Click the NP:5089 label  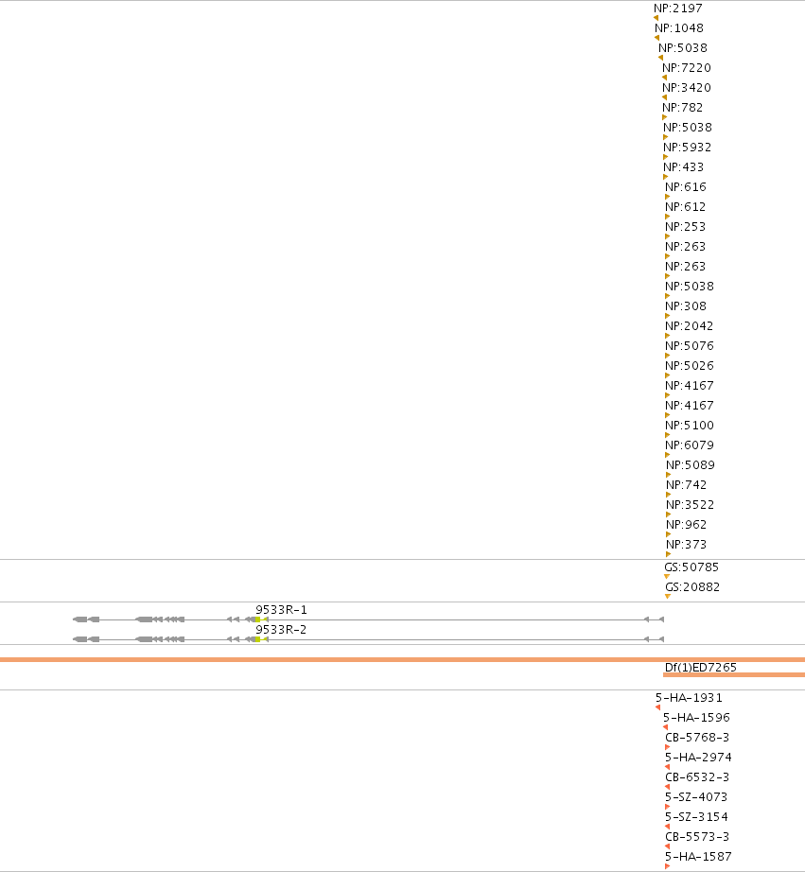tap(691, 465)
